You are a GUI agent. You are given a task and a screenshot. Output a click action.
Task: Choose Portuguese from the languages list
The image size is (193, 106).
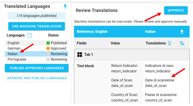coord(17,59)
